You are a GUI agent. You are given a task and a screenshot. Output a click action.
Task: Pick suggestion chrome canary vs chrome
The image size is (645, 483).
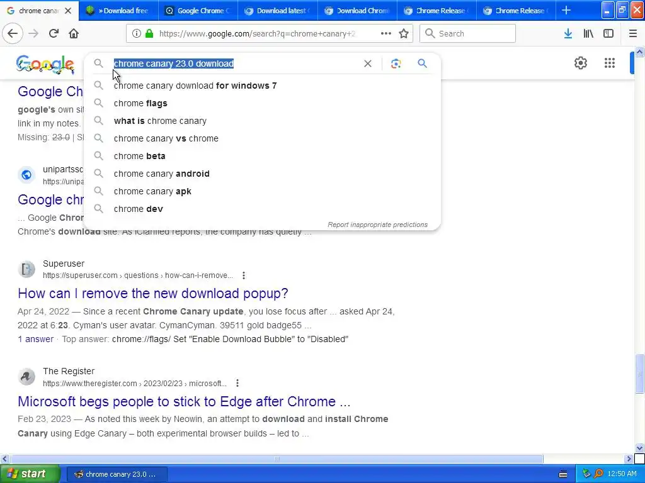tap(262, 138)
